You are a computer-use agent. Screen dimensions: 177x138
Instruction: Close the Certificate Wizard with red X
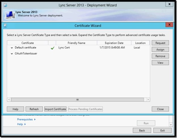(169, 25)
